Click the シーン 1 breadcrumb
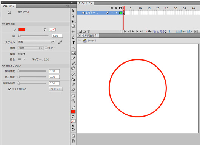The image size is (200, 145). pos(92,41)
